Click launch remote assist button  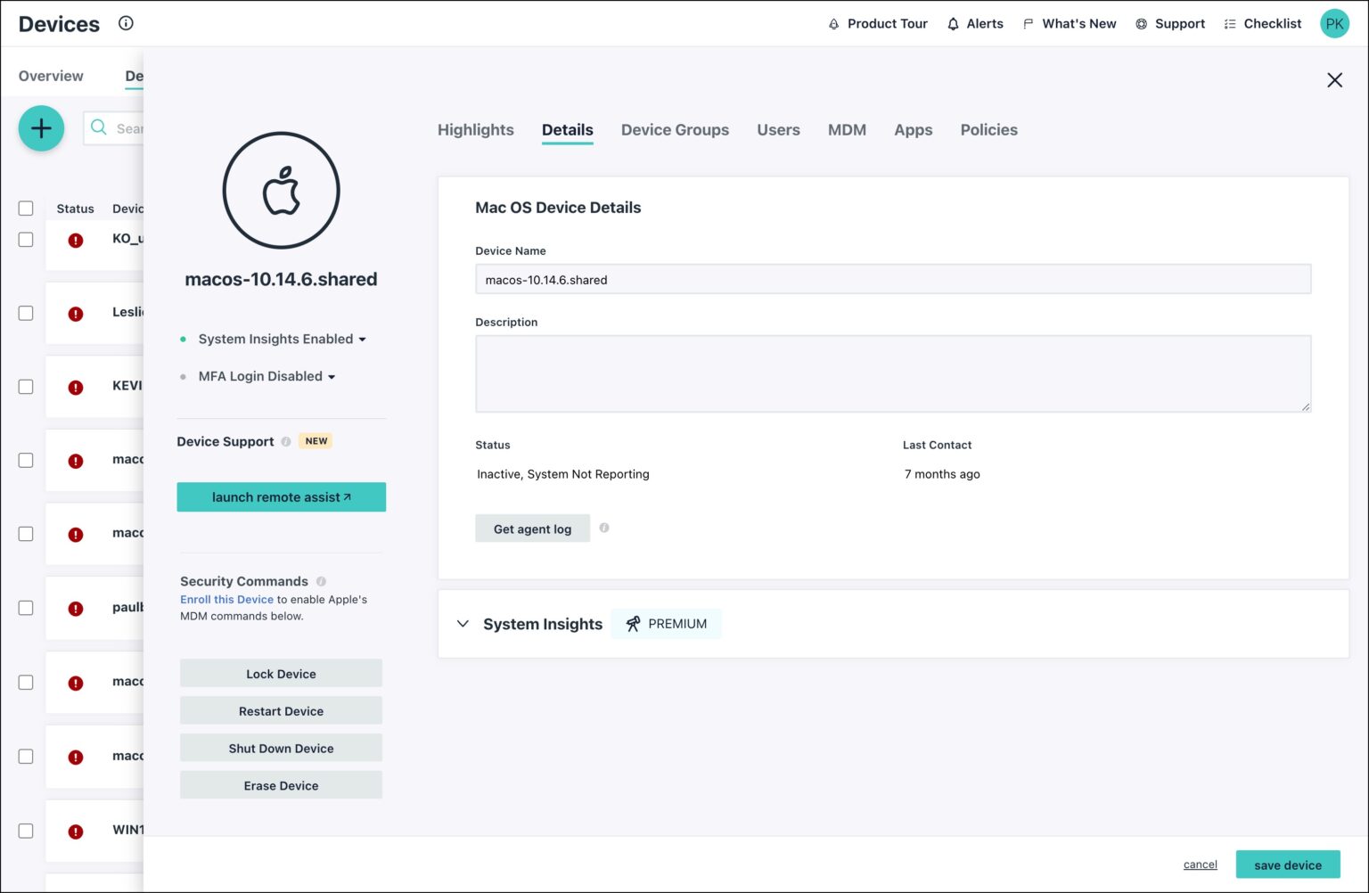[x=281, y=497]
